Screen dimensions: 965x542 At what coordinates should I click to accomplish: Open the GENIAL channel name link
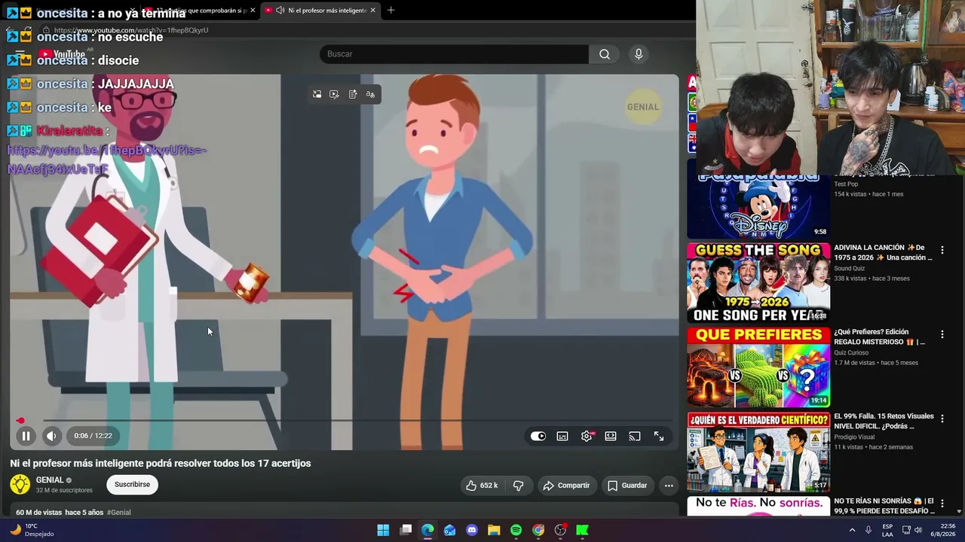pos(50,480)
